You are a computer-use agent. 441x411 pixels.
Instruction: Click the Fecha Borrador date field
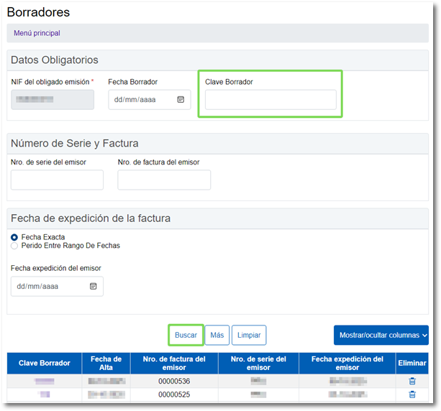[142, 100]
